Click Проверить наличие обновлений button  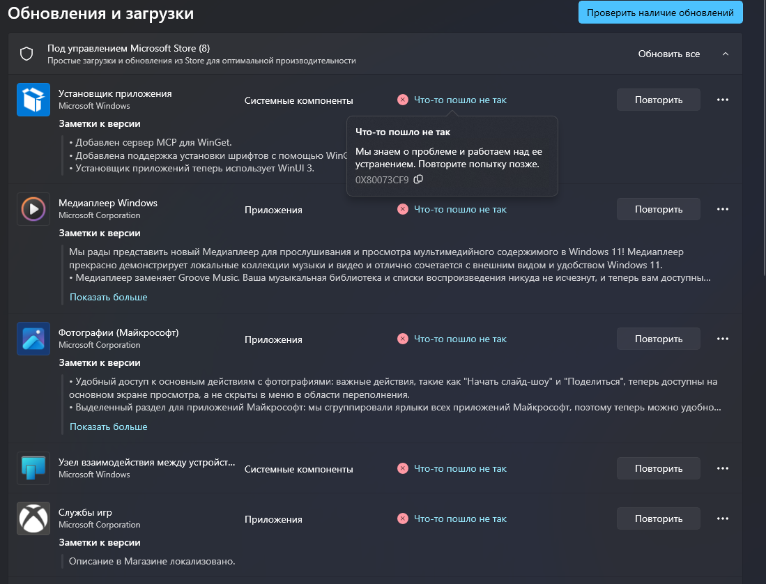pyautogui.click(x=661, y=13)
